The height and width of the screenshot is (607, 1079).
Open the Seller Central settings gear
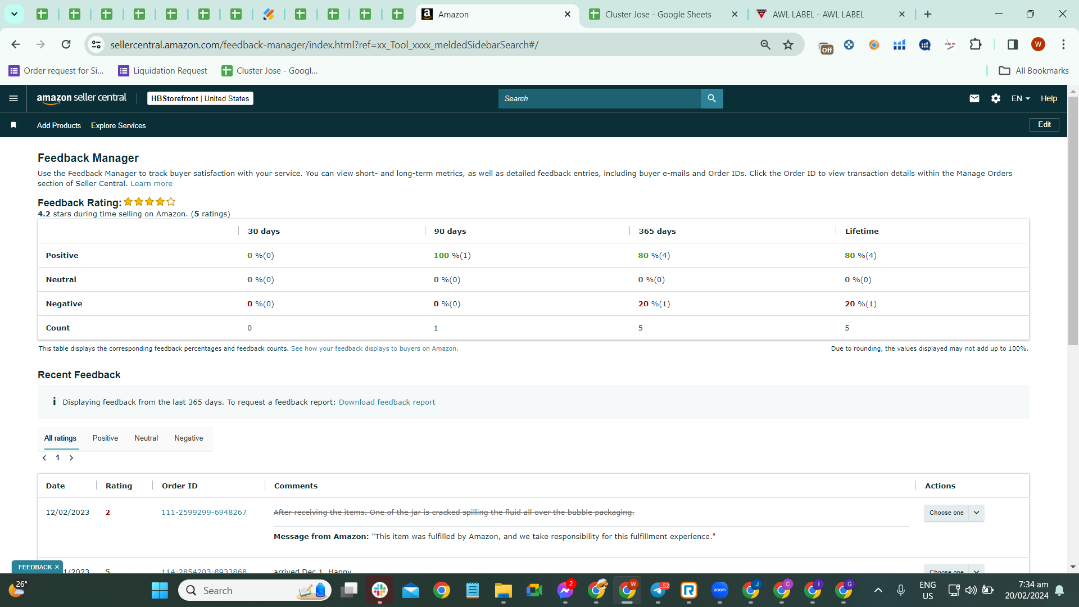996,98
